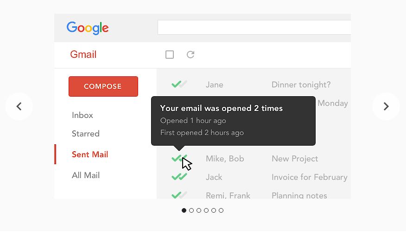This screenshot has width=406, height=240.
Task: Open the All Mail folder
Action: [86, 175]
